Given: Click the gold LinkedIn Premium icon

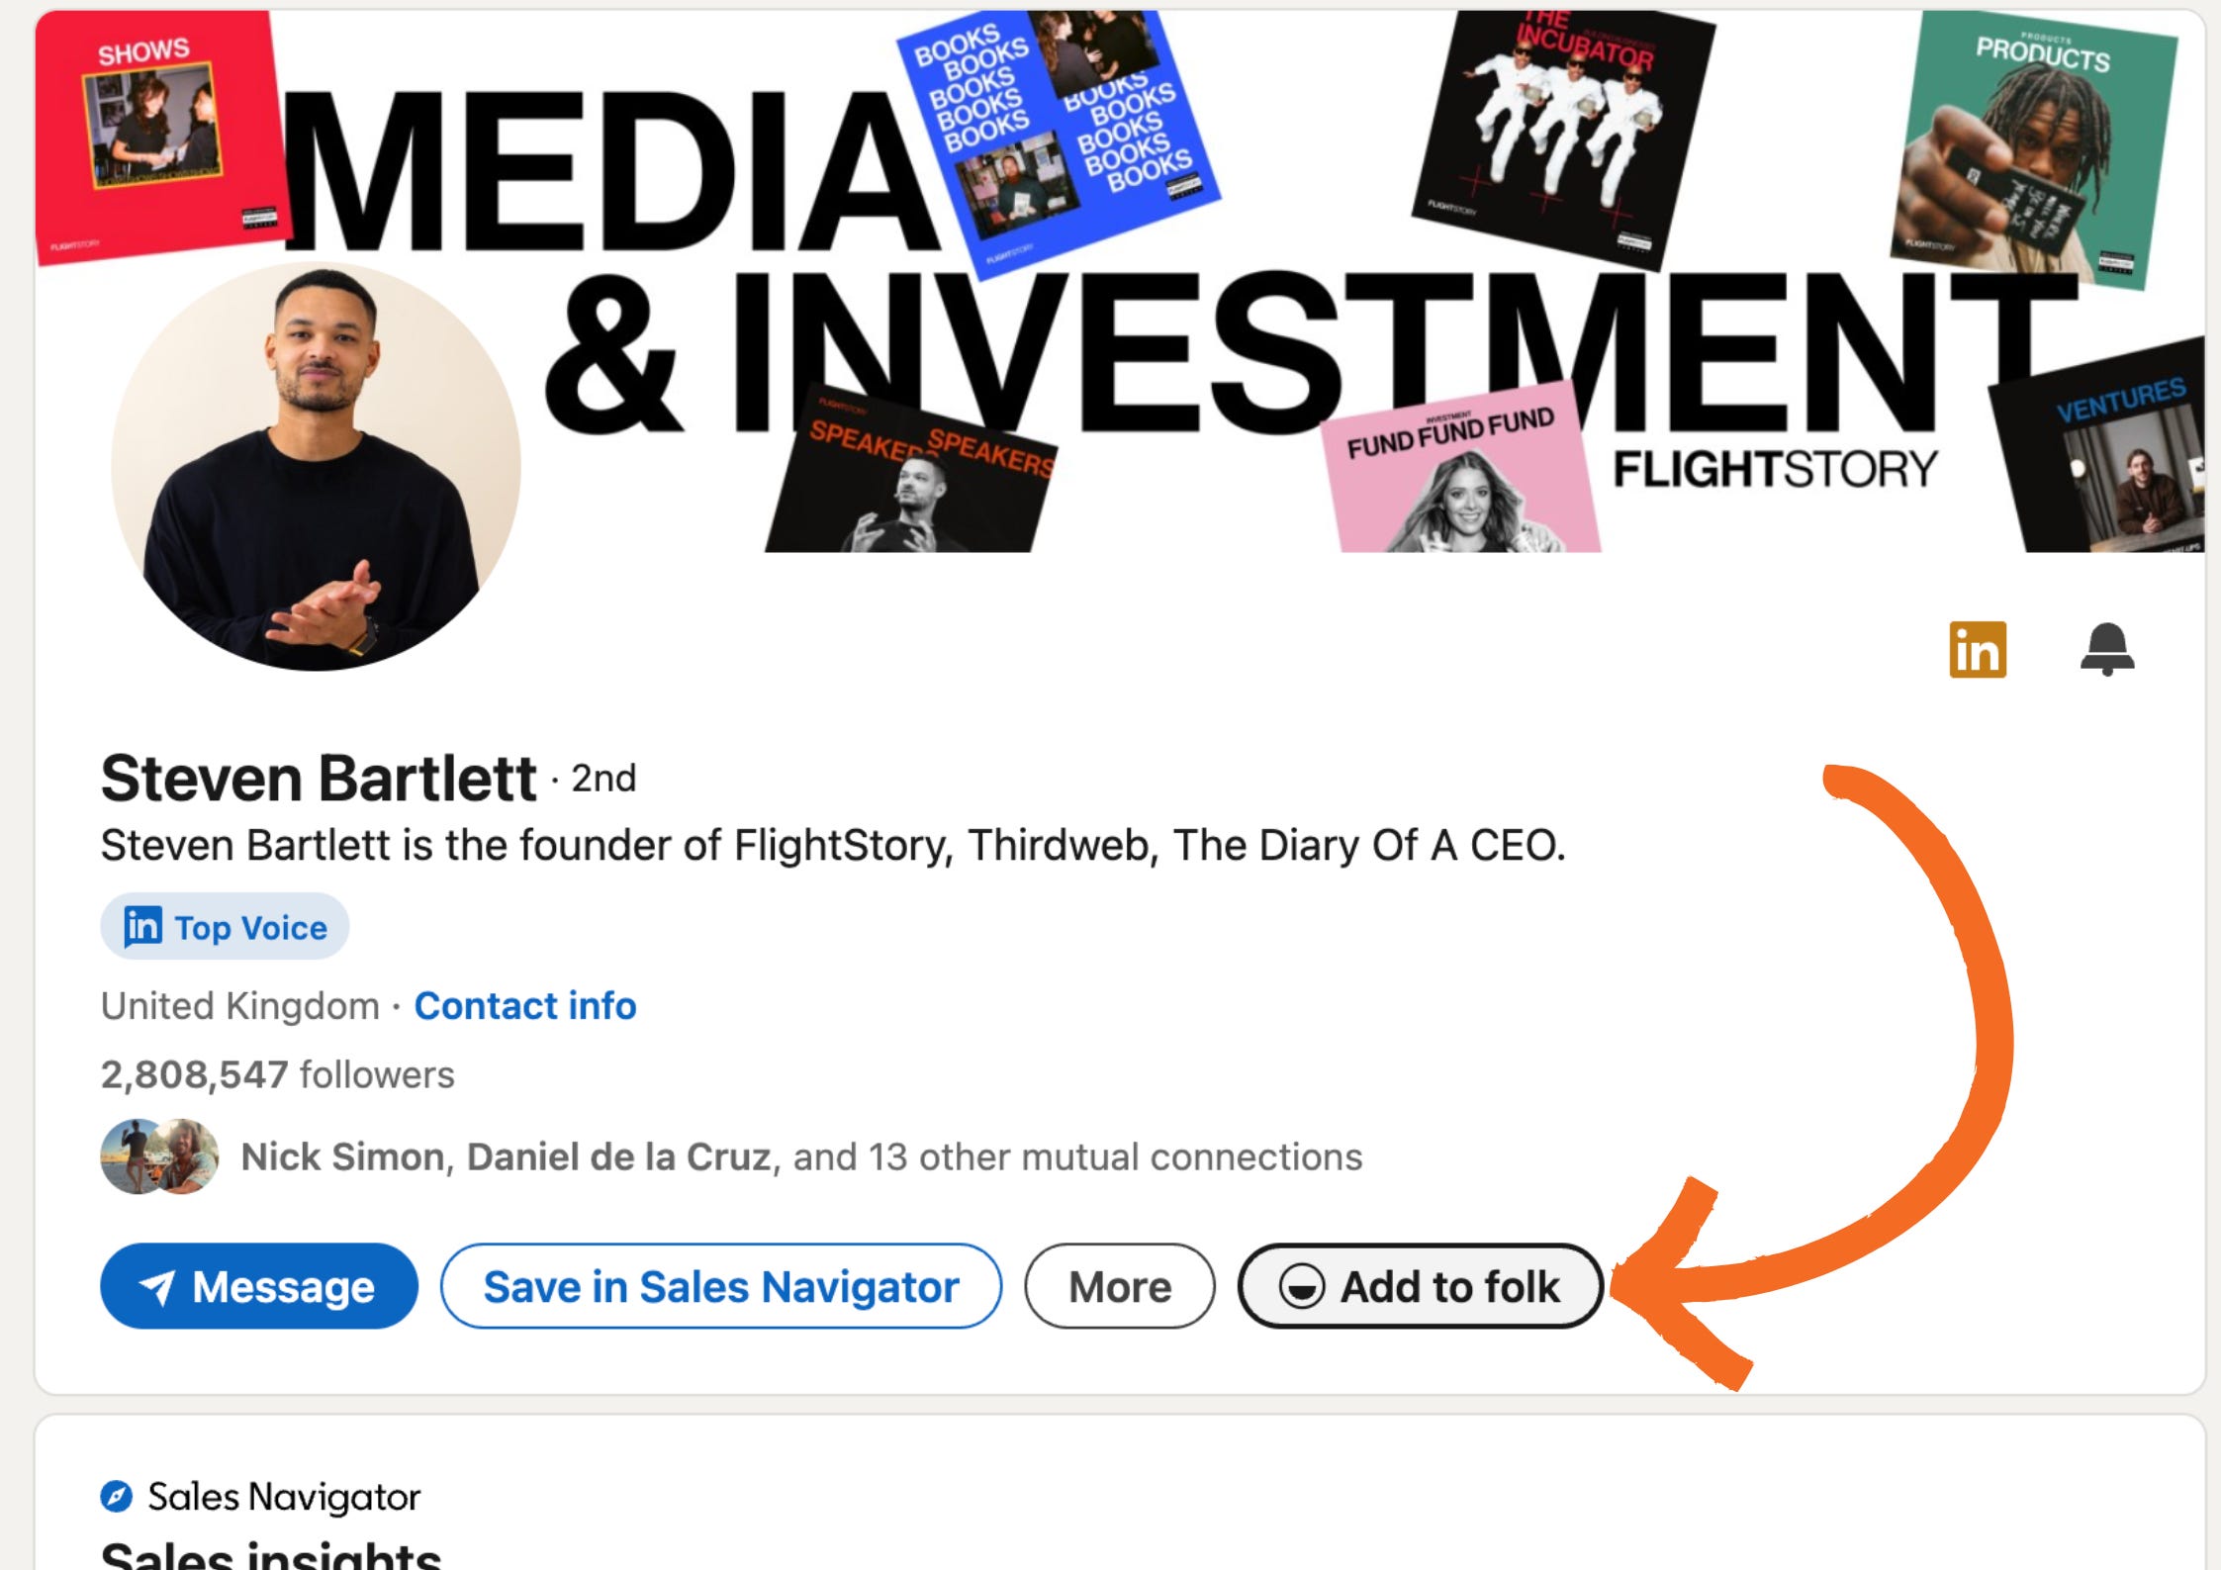Looking at the screenshot, I should [1978, 650].
